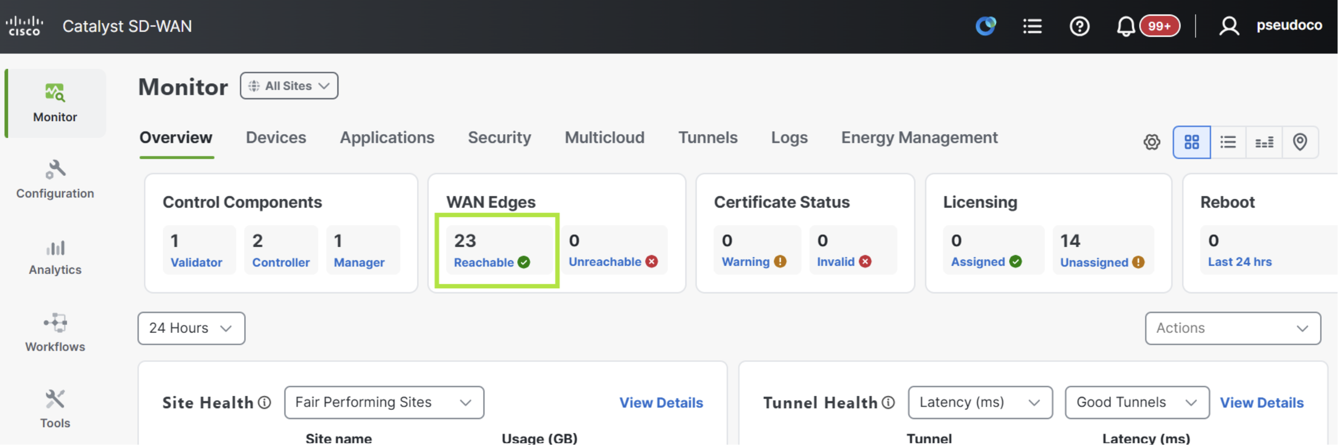Switch to the Applications tab
1338x446 pixels.
387,138
